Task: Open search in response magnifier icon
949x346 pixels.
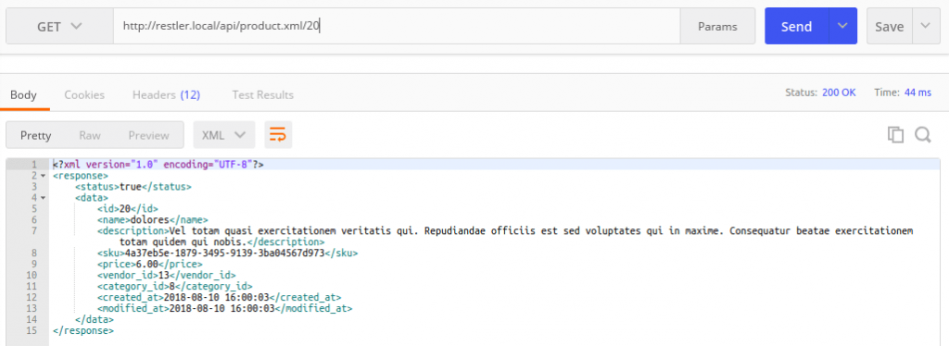Action: 922,135
